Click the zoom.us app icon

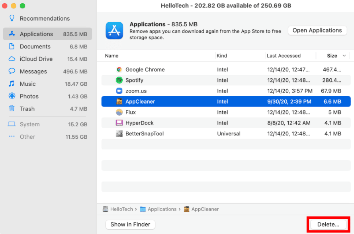pyautogui.click(x=119, y=91)
